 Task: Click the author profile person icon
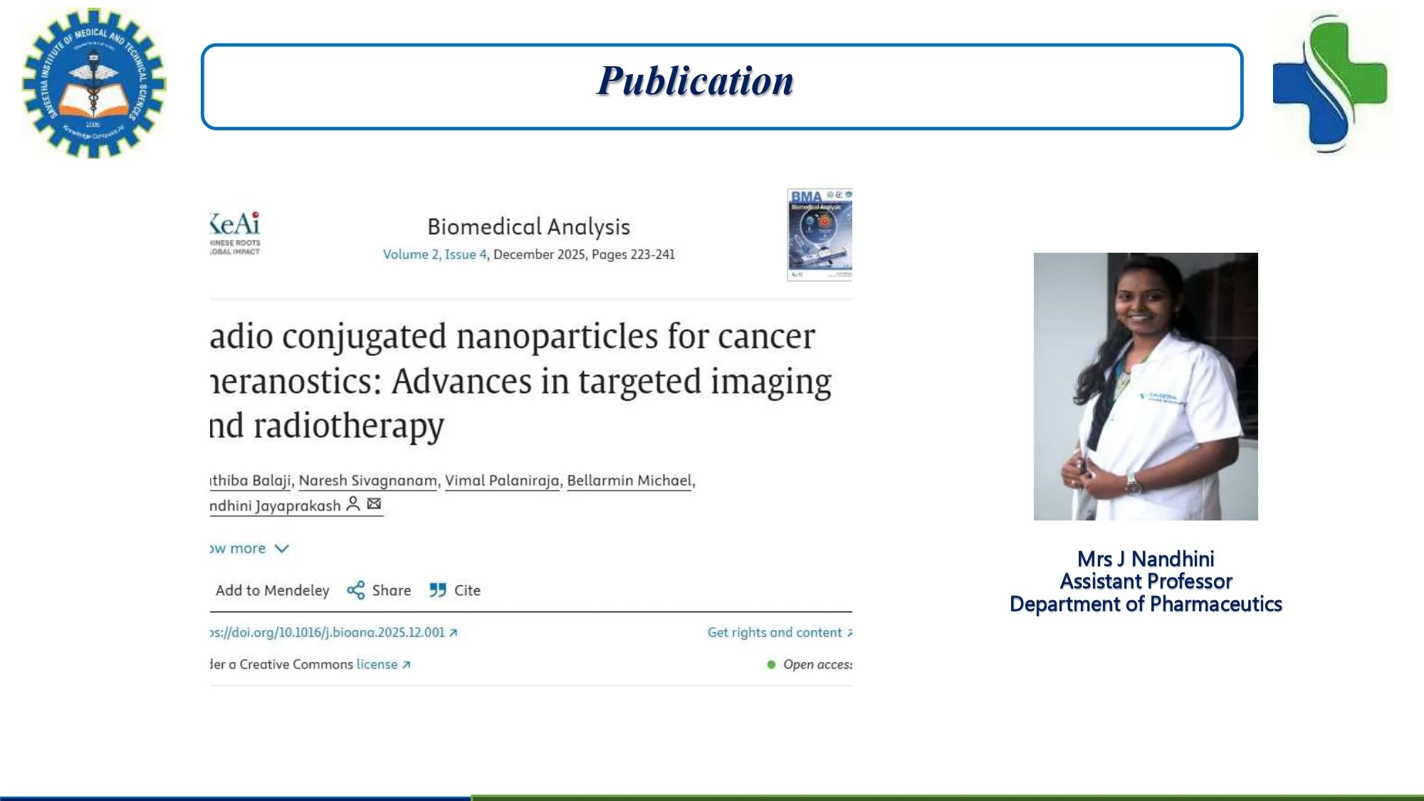tap(353, 504)
